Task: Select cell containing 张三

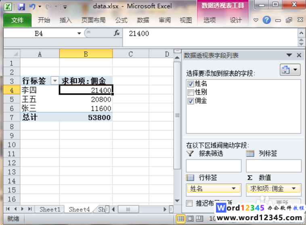Action: click(40, 108)
